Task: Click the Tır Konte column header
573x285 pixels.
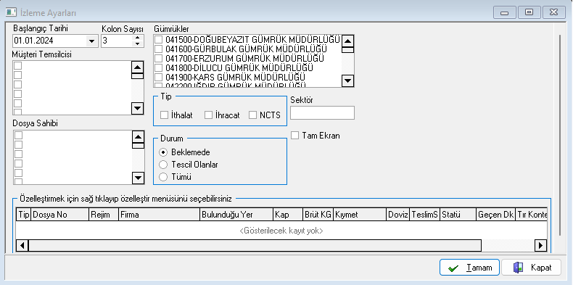Action: coord(532,215)
